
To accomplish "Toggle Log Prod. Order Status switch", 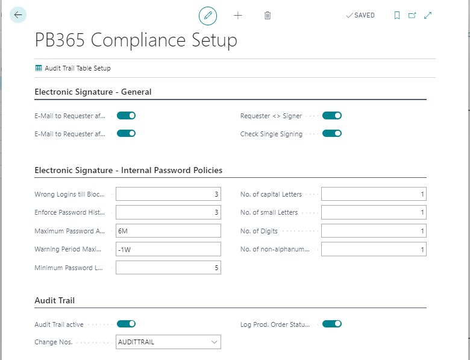I will click(332, 324).
